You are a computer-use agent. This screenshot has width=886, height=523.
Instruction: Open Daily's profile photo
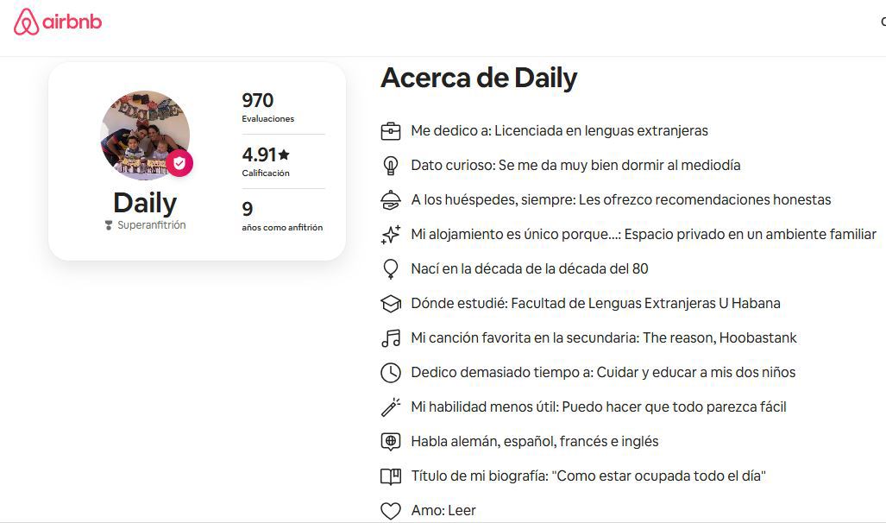(145, 135)
